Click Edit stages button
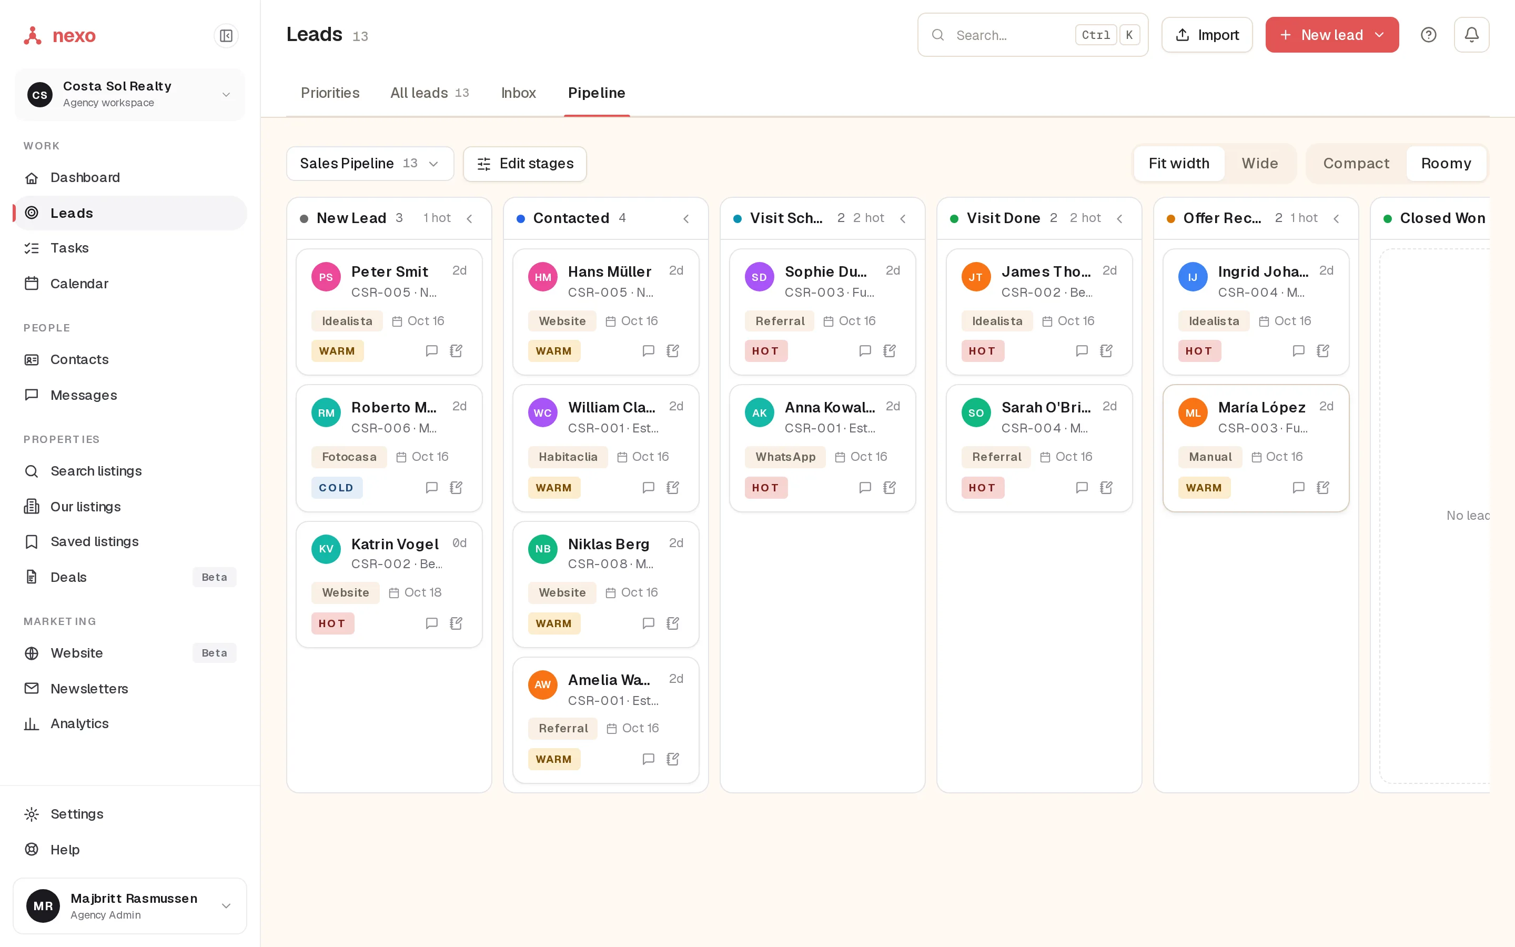The height and width of the screenshot is (947, 1515). 524,164
